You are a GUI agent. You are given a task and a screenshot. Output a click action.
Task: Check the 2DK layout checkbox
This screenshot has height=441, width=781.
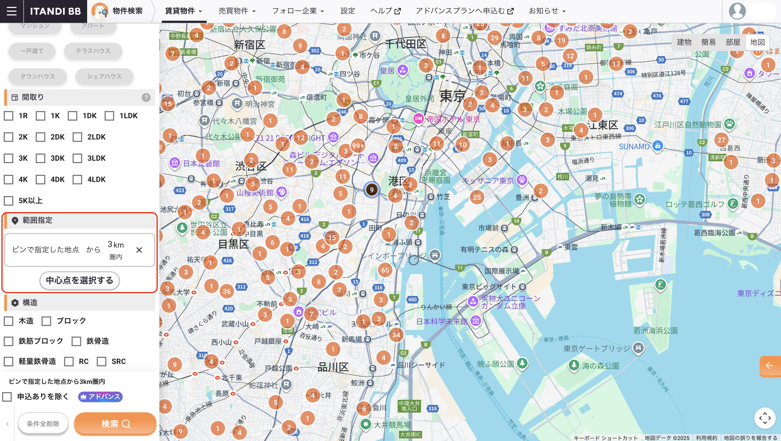40,137
